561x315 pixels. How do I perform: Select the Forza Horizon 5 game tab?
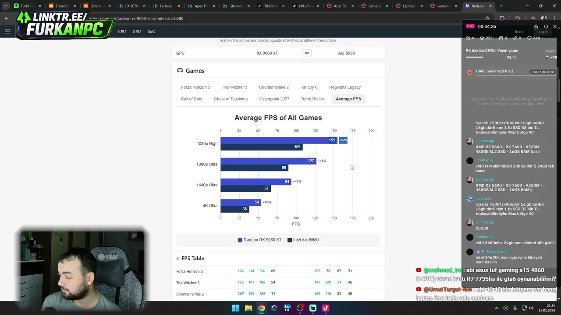tap(195, 87)
